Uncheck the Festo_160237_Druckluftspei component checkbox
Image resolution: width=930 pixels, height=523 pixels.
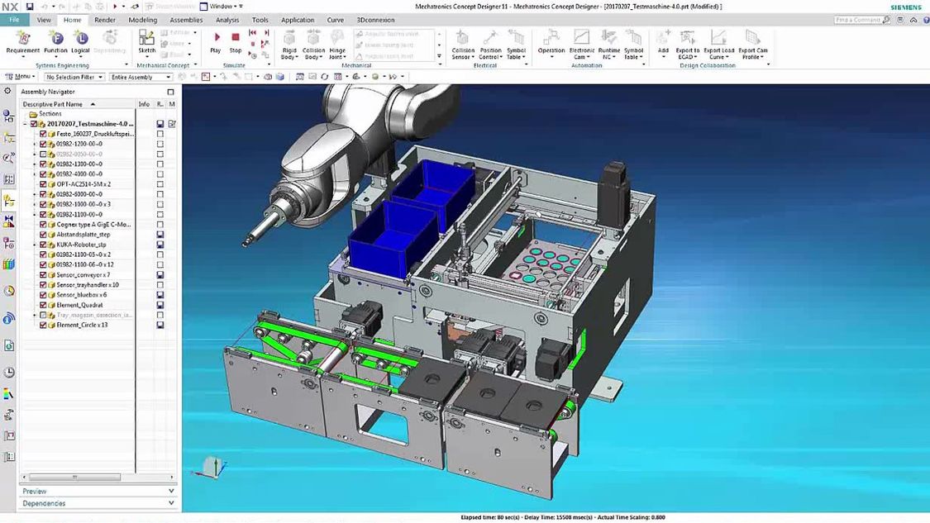pos(43,134)
